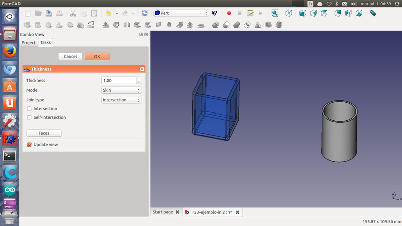Click the Thickness value input field
402x226 pixels.
click(x=119, y=81)
